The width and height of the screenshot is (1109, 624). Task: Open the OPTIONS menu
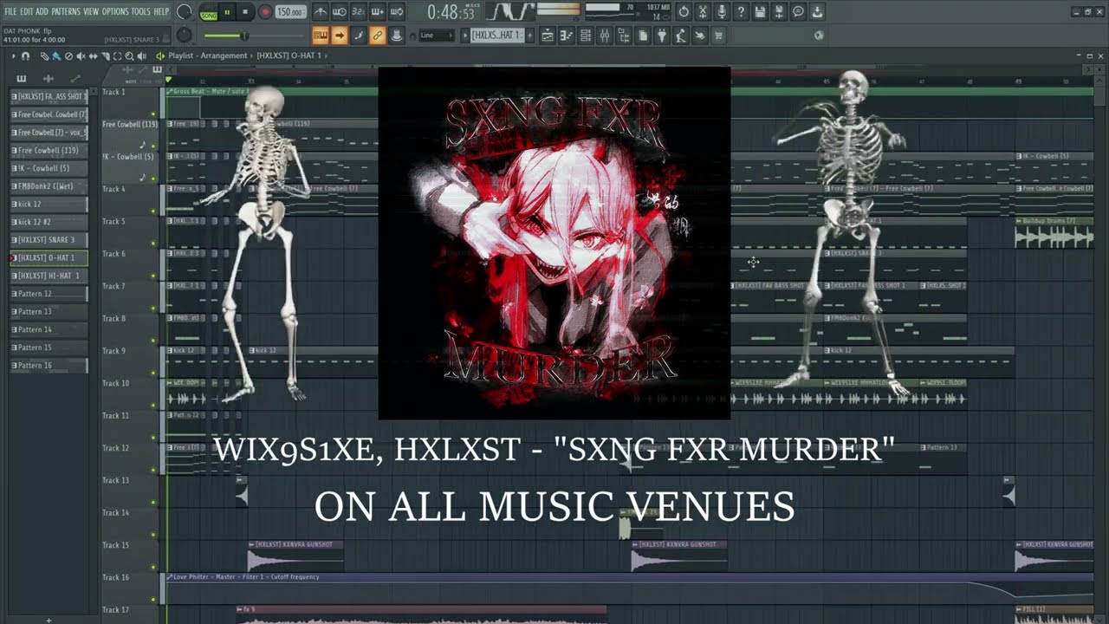[115, 11]
